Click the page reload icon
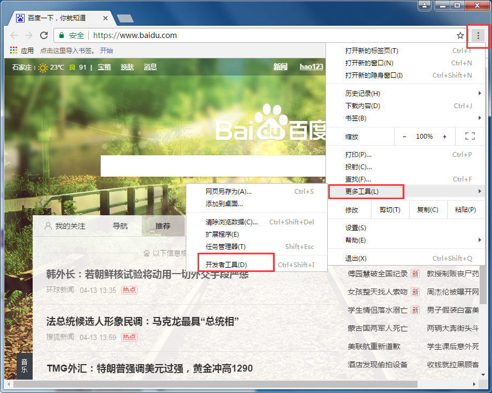This screenshot has width=492, height=393. pyautogui.click(x=45, y=35)
